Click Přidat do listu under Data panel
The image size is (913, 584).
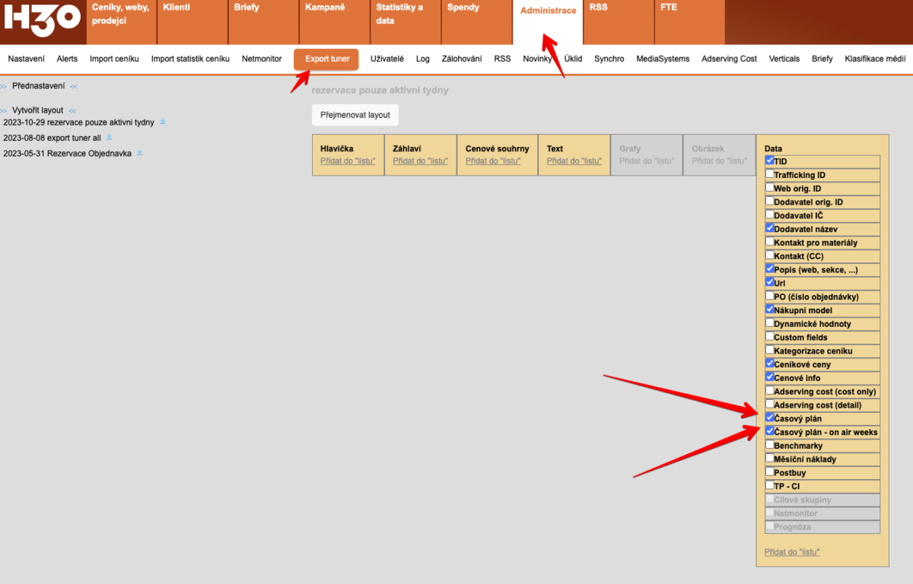click(792, 552)
